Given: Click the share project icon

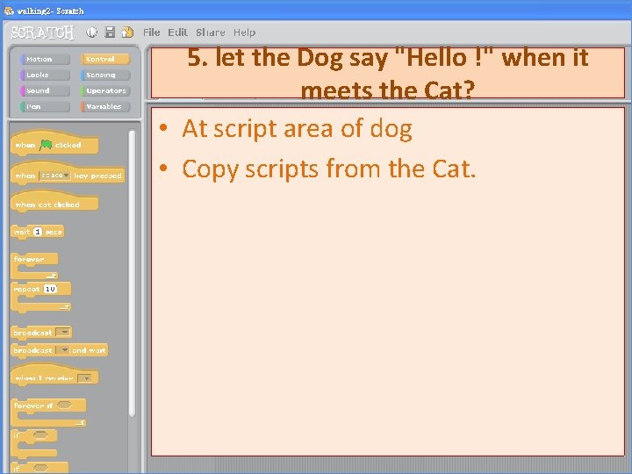Looking at the screenshot, I should pos(127,32).
